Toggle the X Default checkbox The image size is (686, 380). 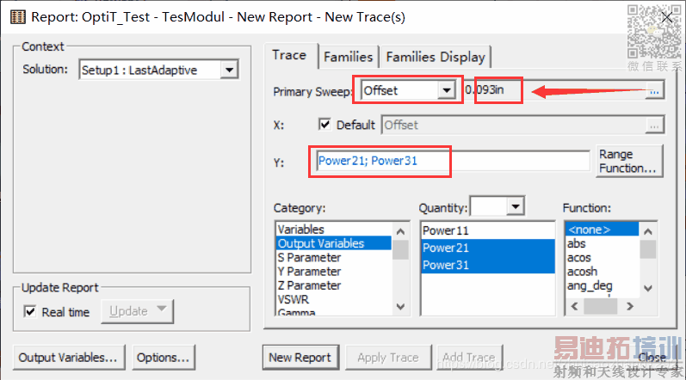pyautogui.click(x=324, y=125)
